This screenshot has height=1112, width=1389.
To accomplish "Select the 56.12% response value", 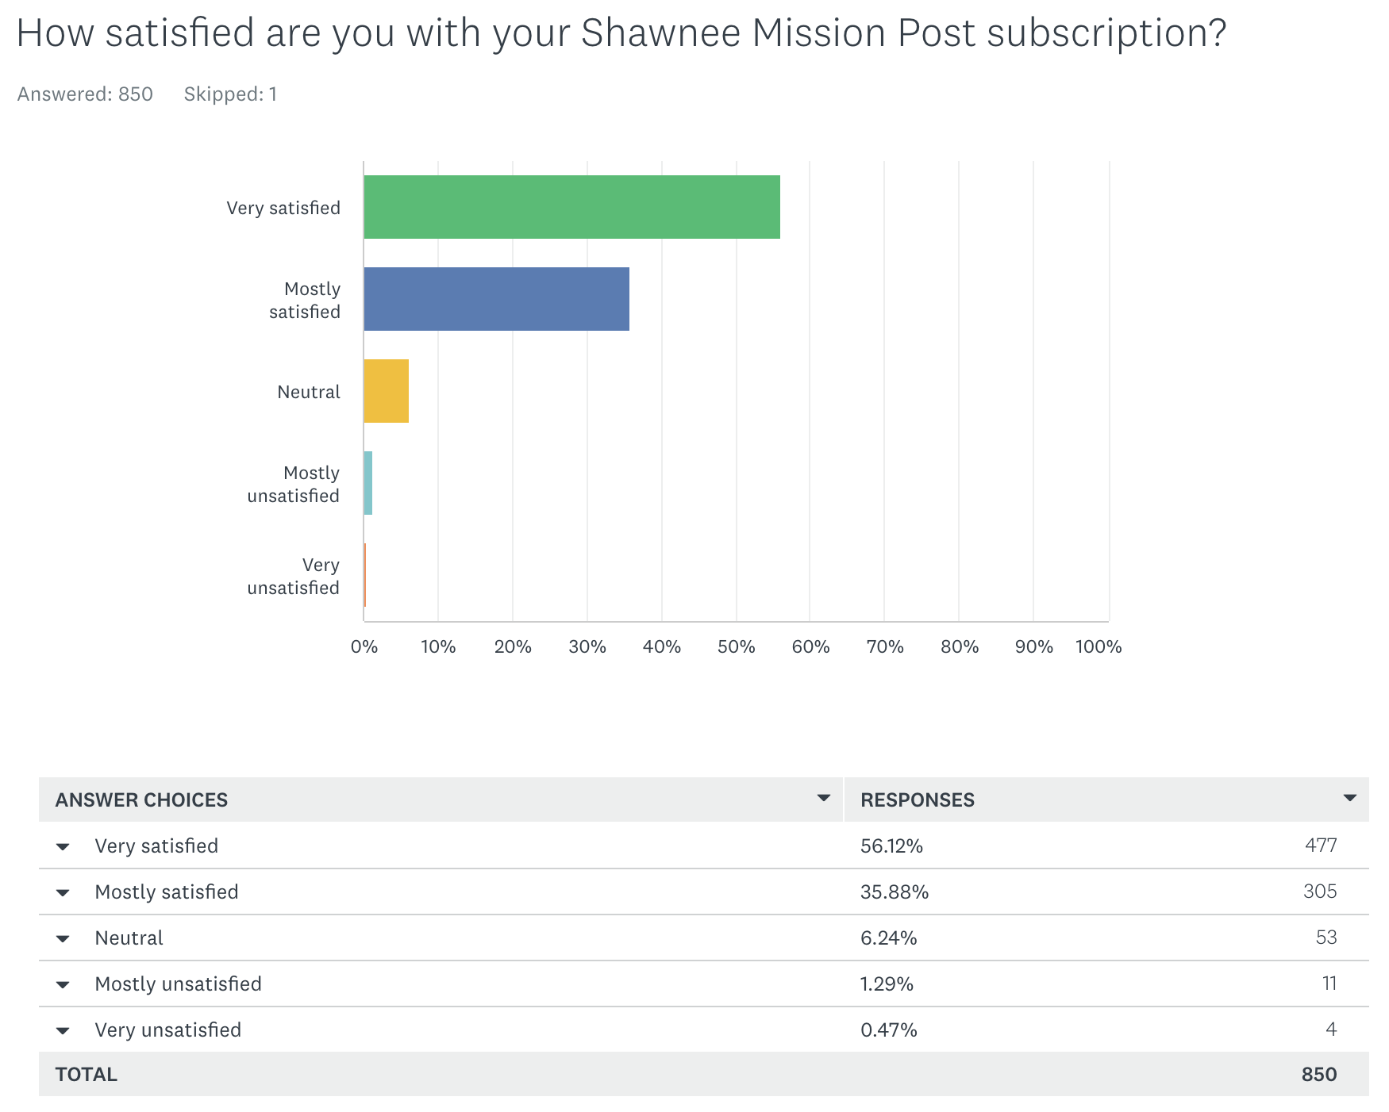I will click(891, 846).
